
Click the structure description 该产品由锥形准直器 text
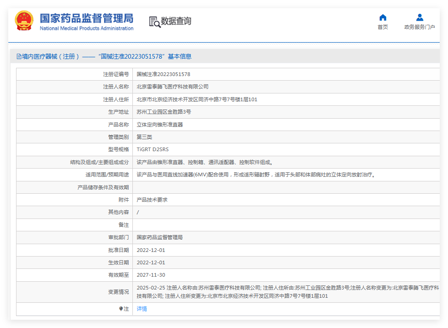point(205,162)
